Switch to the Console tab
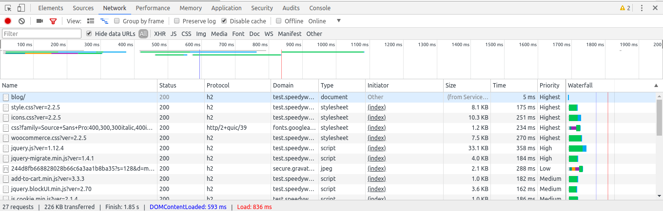Screen dimensions: 663x211 pyautogui.click(x=320, y=8)
